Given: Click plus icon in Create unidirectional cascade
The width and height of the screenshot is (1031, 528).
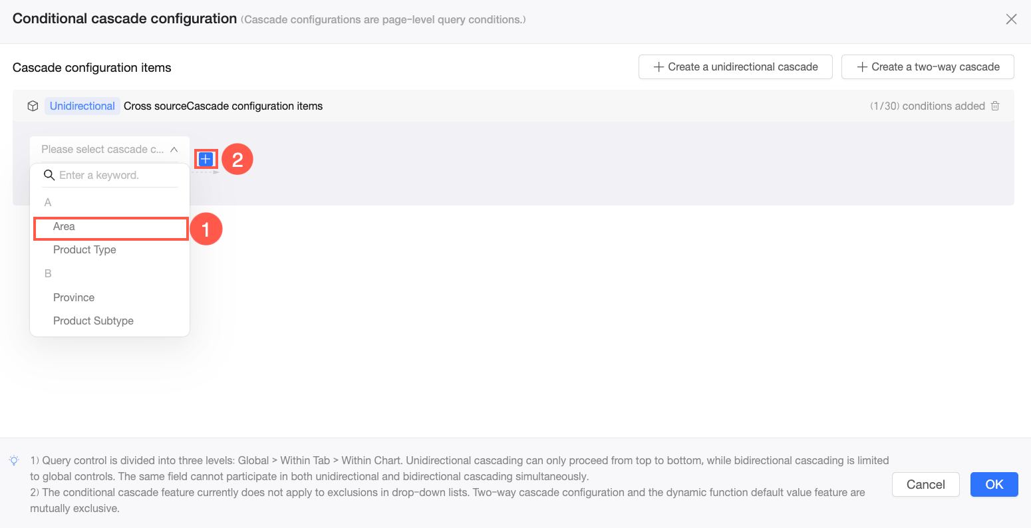Looking at the screenshot, I should (x=659, y=67).
